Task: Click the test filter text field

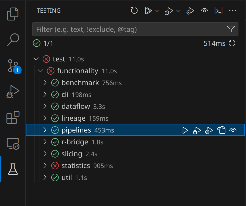Action: (129, 29)
